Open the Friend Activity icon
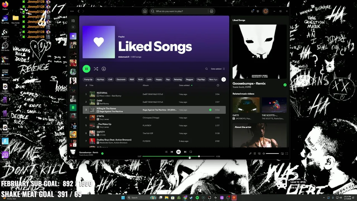This screenshot has width=357, height=201. coord(258,11)
